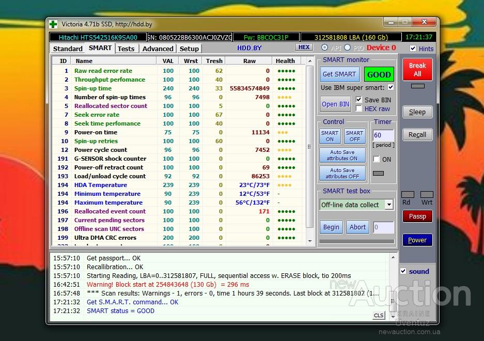The width and height of the screenshot is (484, 341).
Task: Click the Recall button
Action: [x=417, y=135]
